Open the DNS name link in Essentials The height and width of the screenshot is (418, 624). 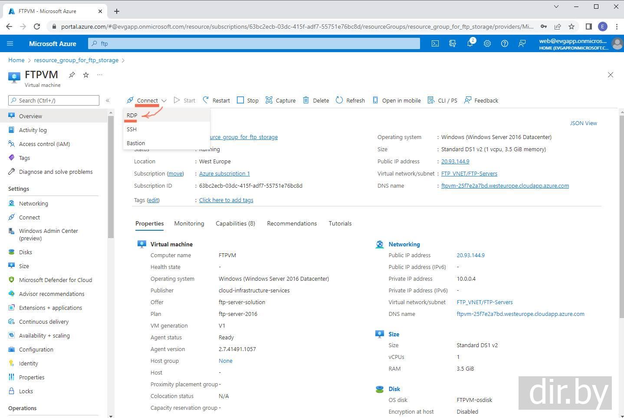coord(505,186)
